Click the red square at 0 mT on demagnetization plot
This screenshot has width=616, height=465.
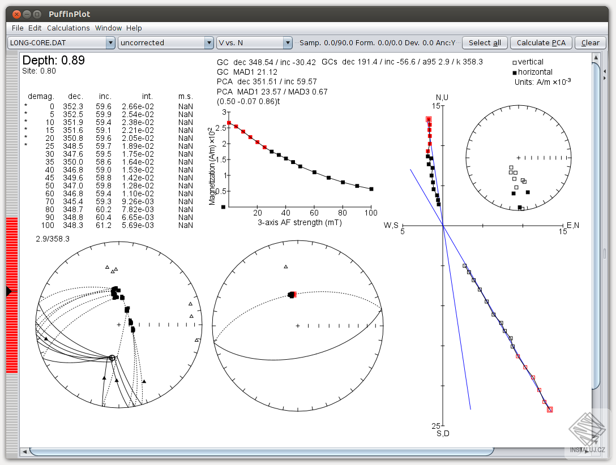(x=229, y=123)
